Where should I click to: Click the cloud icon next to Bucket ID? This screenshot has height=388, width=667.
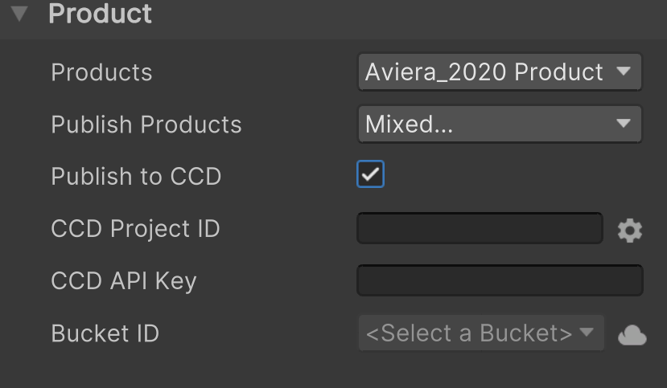632,335
